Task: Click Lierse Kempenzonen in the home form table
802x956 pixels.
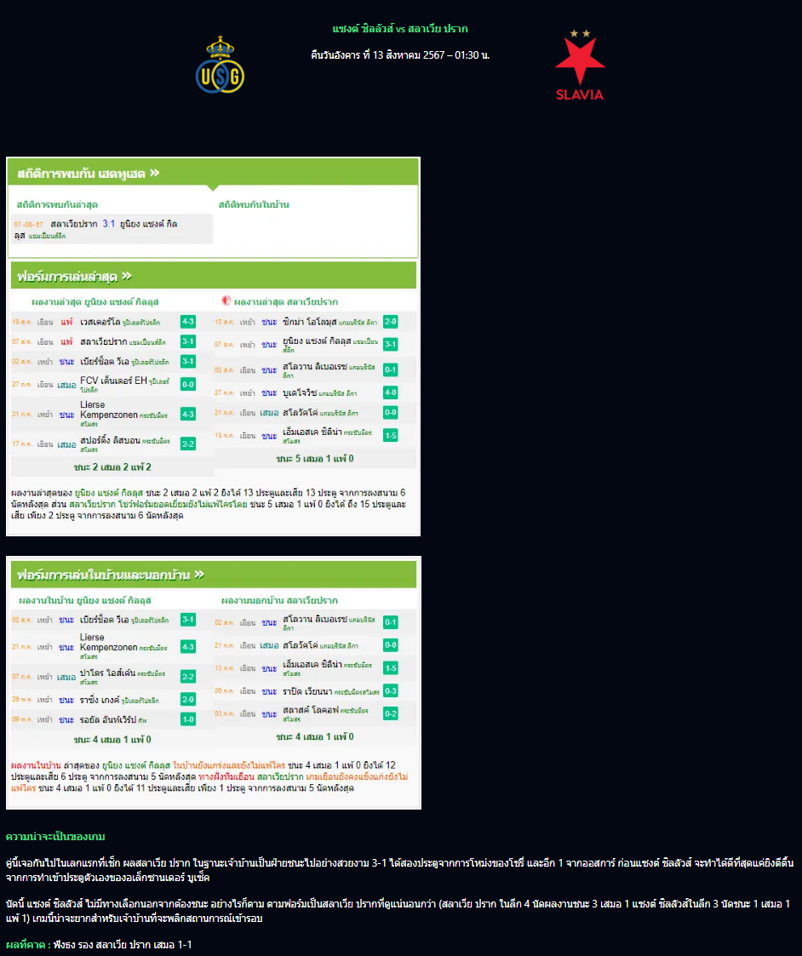Action: 109,642
